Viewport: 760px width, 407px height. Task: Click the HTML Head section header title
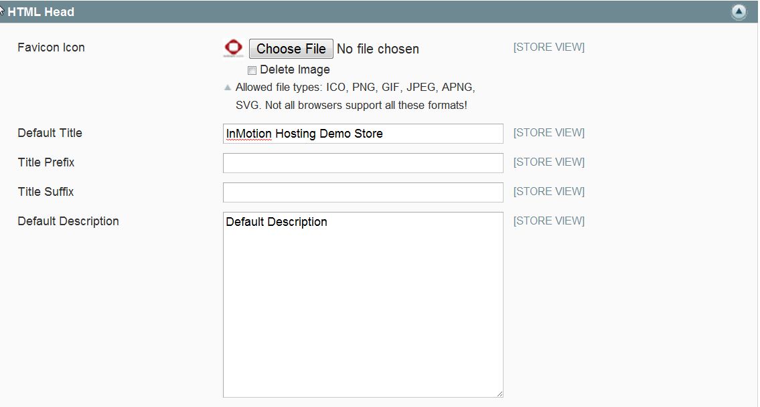click(41, 12)
